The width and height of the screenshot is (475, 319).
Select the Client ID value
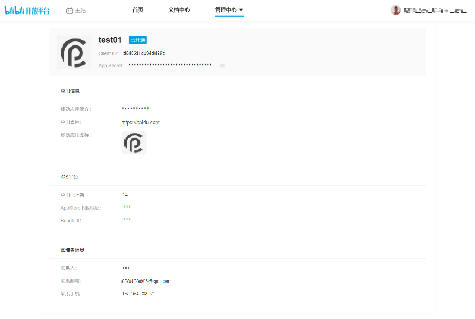click(x=144, y=53)
